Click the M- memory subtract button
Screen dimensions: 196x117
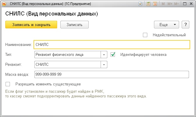tap(177, 4)
